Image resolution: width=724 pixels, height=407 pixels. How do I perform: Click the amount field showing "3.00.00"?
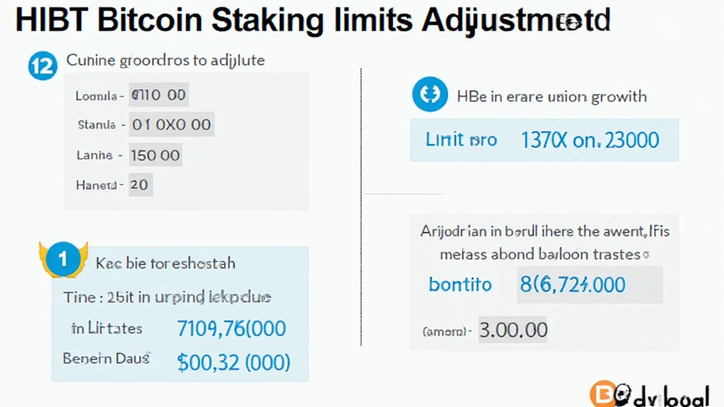pyautogui.click(x=513, y=330)
